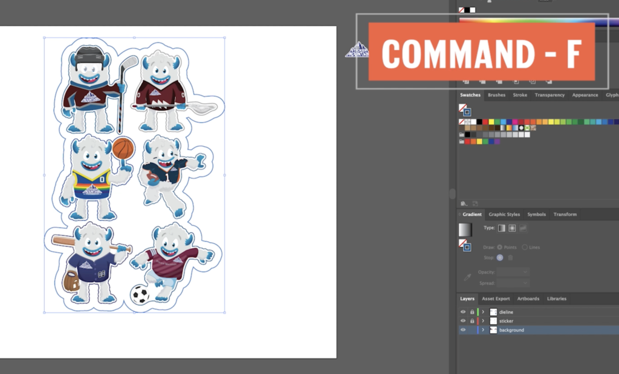Switch to Graphic Styles tab

504,214
